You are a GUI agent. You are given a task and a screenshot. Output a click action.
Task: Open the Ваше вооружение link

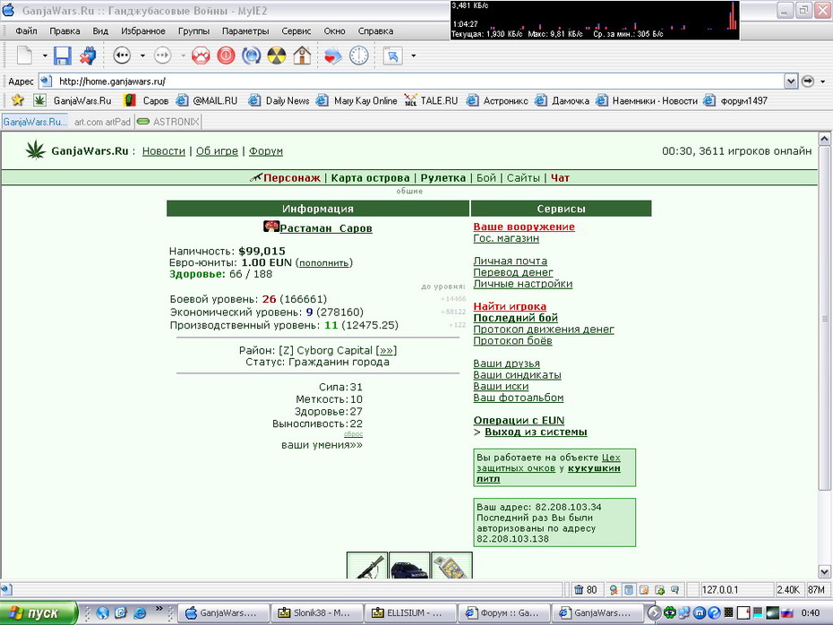(524, 227)
